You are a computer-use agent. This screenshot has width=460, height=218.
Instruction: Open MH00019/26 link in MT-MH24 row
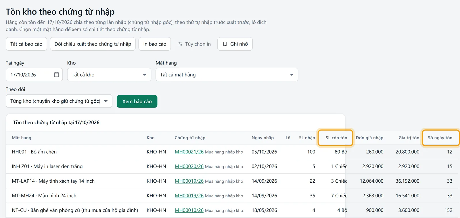click(189, 196)
